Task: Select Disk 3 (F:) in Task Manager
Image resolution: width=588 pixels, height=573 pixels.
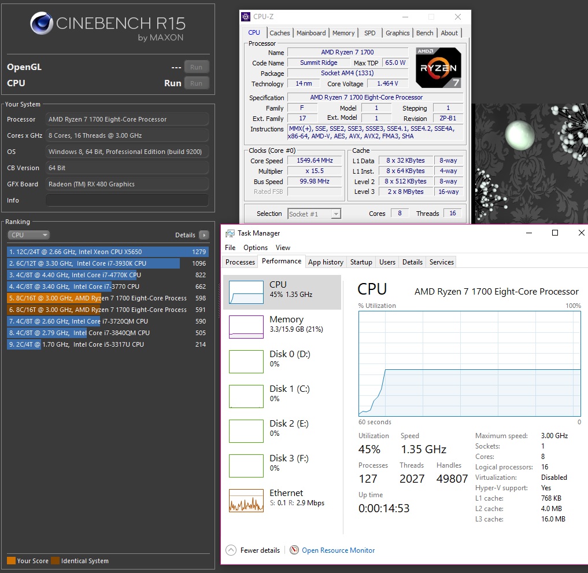Action: click(x=282, y=465)
